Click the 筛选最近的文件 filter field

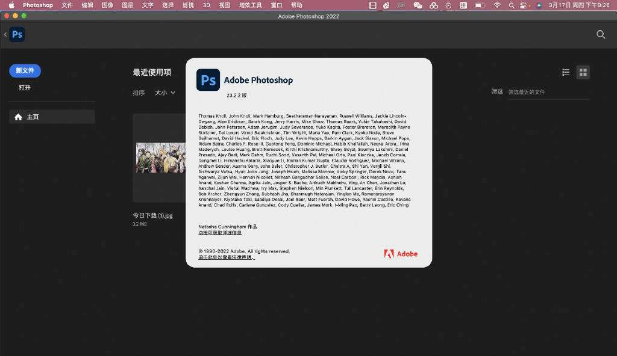[549, 92]
